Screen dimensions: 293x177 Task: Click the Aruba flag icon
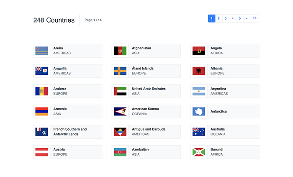click(x=41, y=51)
